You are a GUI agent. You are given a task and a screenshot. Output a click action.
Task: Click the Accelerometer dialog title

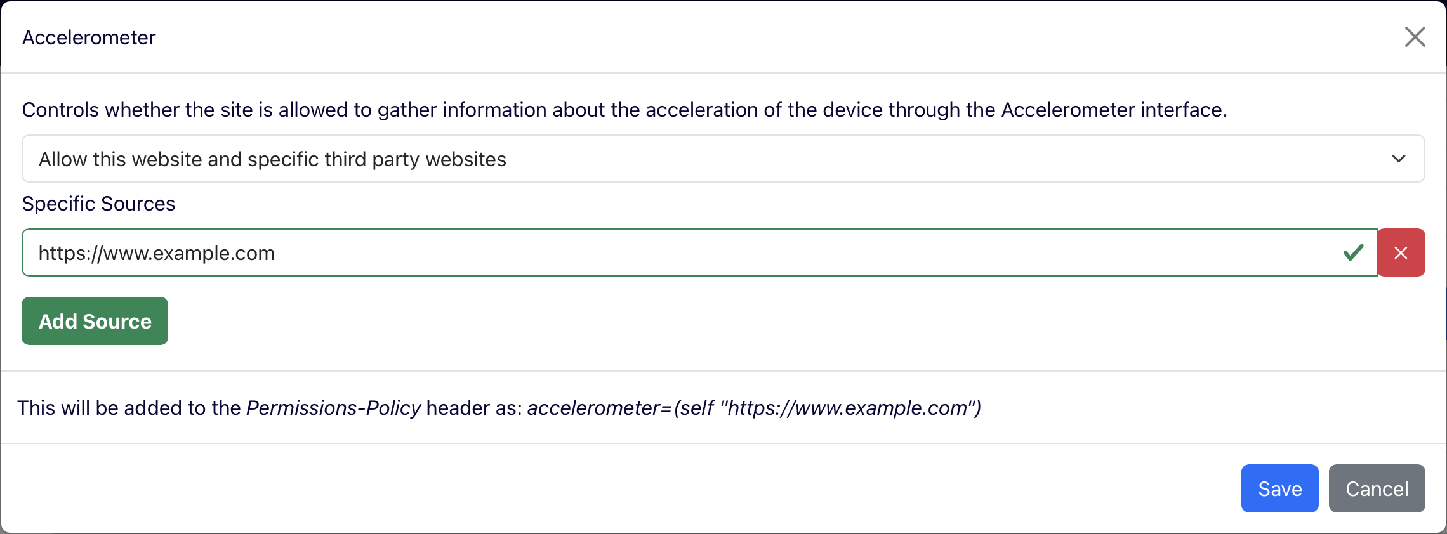pos(88,37)
